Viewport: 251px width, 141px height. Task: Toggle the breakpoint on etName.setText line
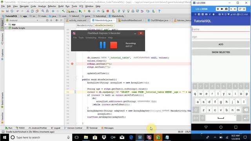tap(72, 64)
